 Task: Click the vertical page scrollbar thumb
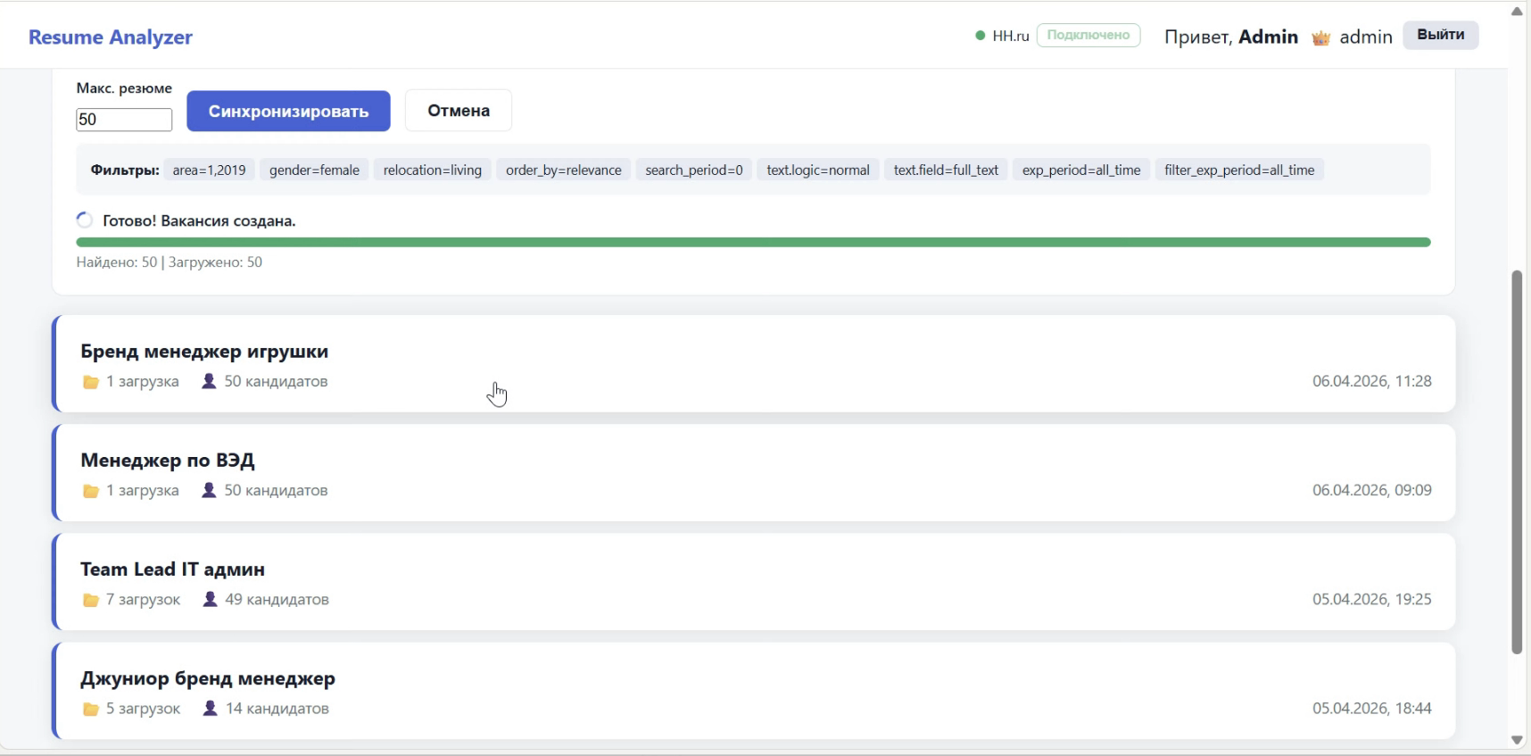1517,462
